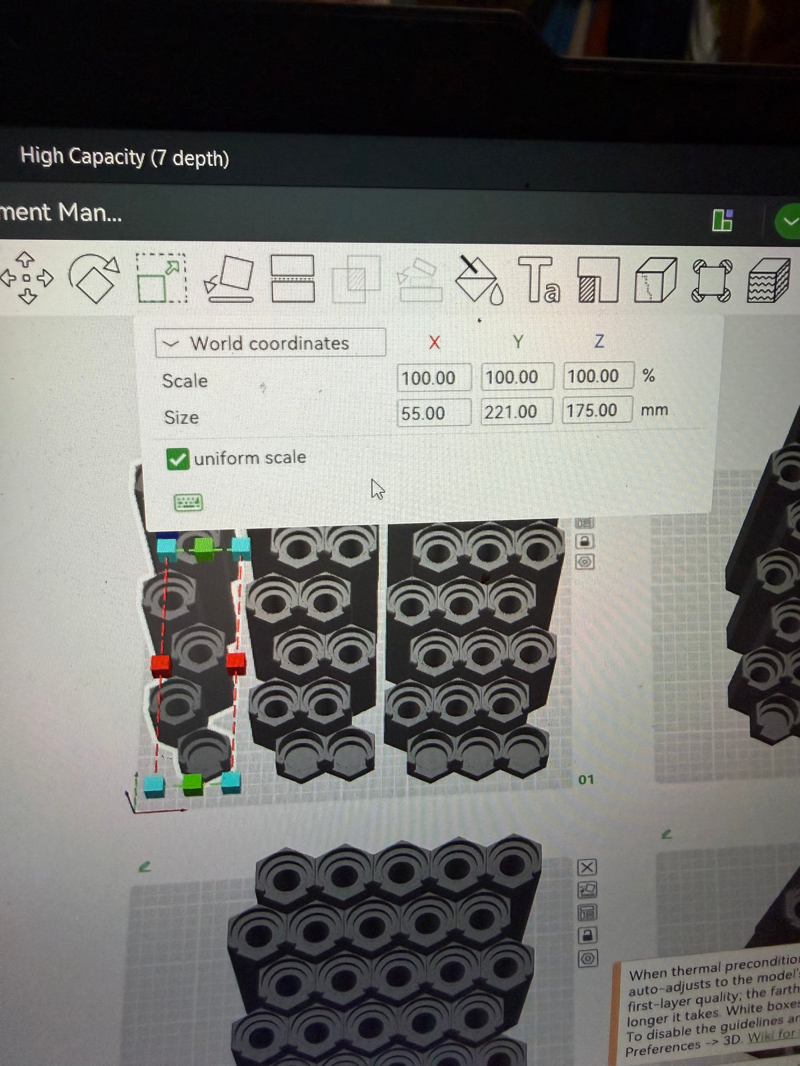Click the Scale X percentage field

pyautogui.click(x=434, y=378)
